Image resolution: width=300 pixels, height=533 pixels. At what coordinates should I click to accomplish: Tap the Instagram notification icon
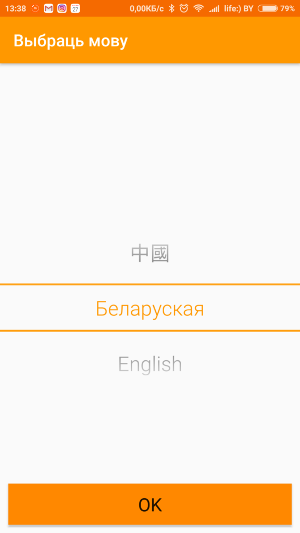click(x=62, y=8)
